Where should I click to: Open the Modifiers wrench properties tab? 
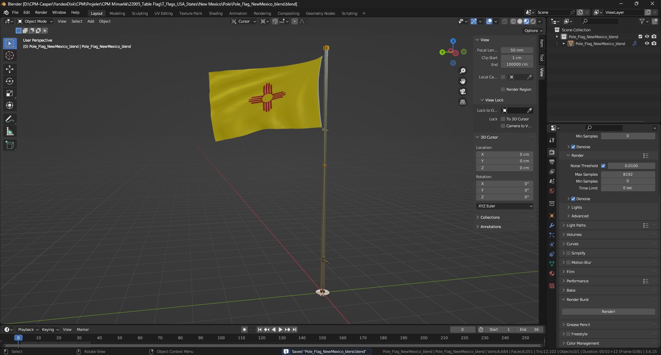(552, 225)
